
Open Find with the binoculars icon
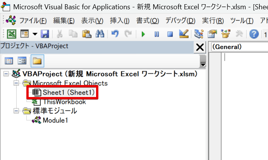(100, 34)
